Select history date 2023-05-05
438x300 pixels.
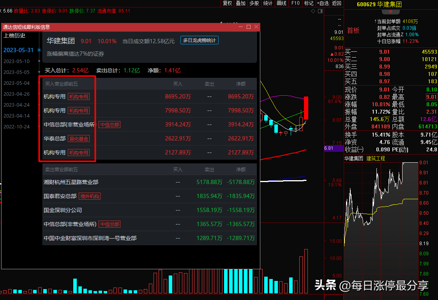click(x=16, y=72)
